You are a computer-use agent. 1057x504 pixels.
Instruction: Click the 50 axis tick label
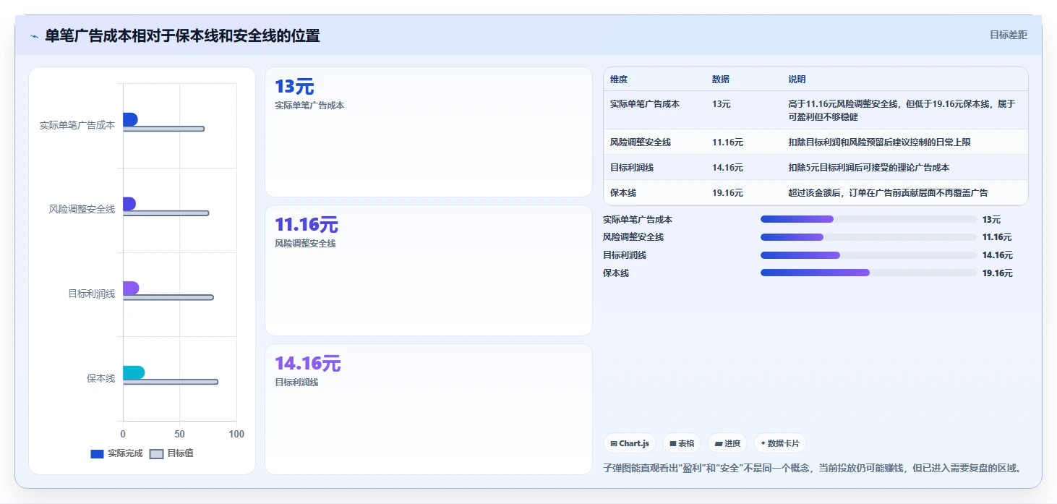click(x=179, y=434)
